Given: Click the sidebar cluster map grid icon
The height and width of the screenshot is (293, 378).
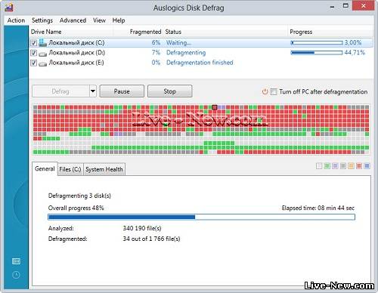Looking at the screenshot, I should (x=16, y=261).
